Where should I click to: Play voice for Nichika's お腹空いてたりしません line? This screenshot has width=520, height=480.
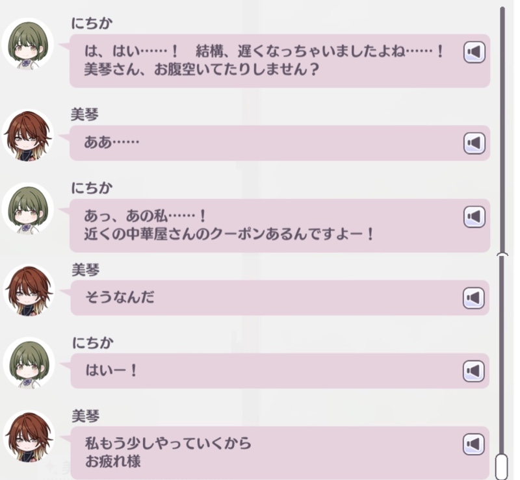pyautogui.click(x=474, y=52)
